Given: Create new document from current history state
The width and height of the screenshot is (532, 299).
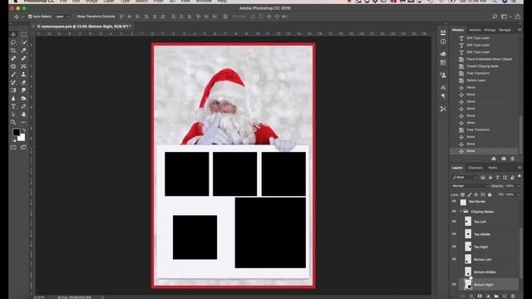Looking at the screenshot, I should (x=494, y=159).
